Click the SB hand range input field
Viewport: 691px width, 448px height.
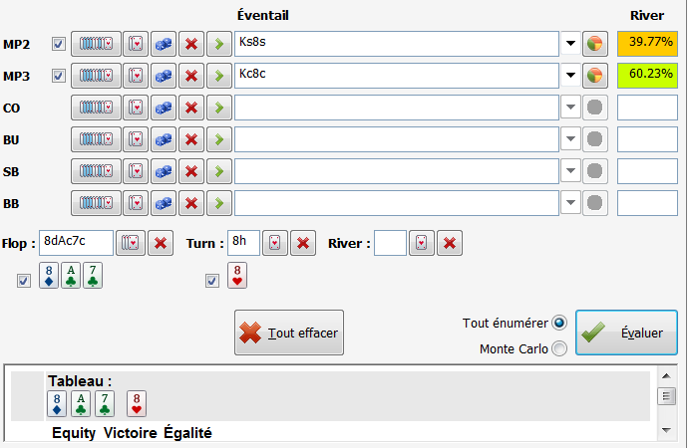396,171
